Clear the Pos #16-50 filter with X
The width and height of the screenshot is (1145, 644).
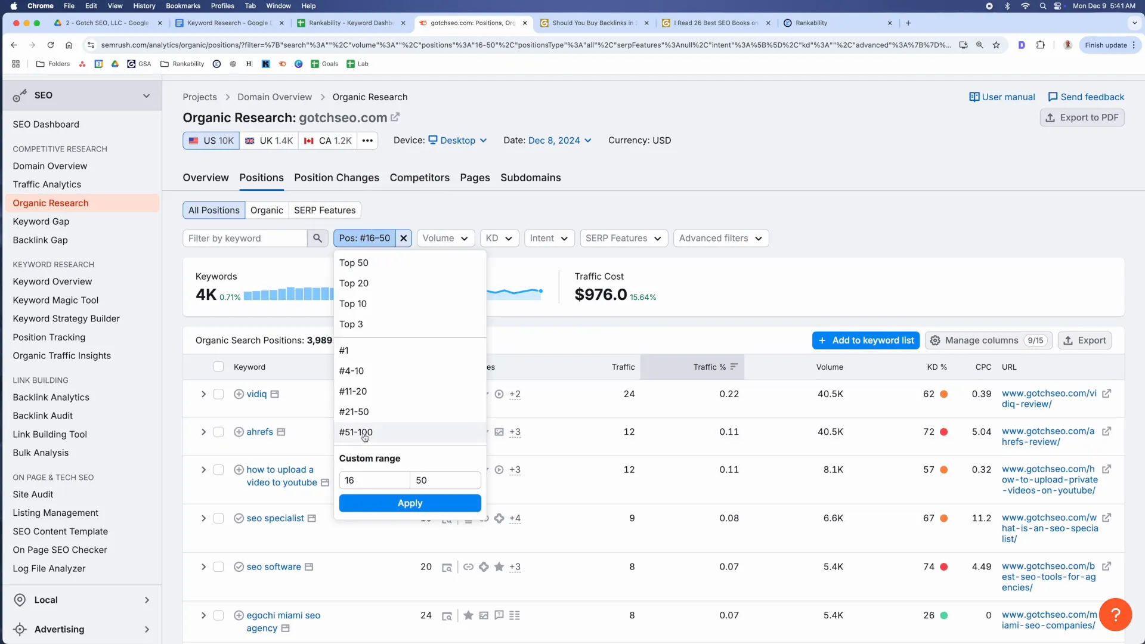tap(404, 238)
